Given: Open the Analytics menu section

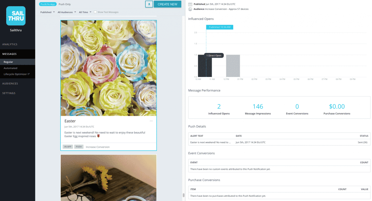Looking at the screenshot, I should coord(10,44).
